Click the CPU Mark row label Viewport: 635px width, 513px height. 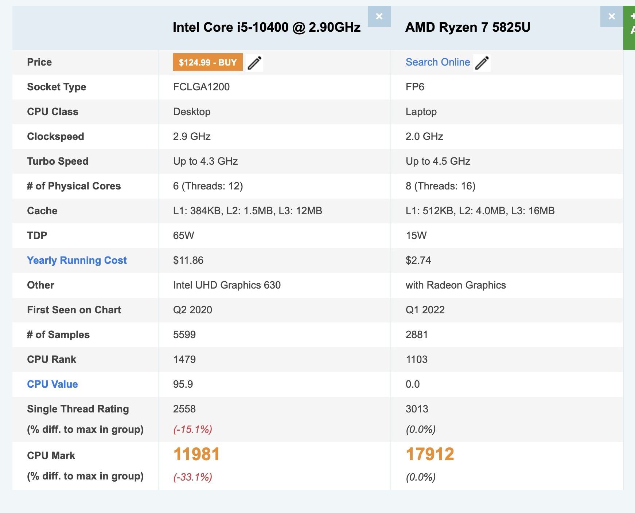[51, 455]
